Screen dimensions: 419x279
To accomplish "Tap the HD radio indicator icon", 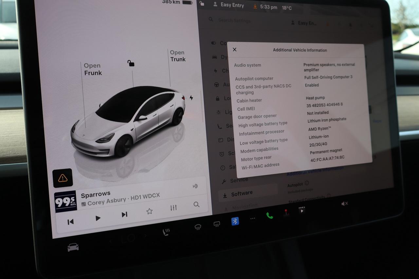I will (x=195, y=186).
